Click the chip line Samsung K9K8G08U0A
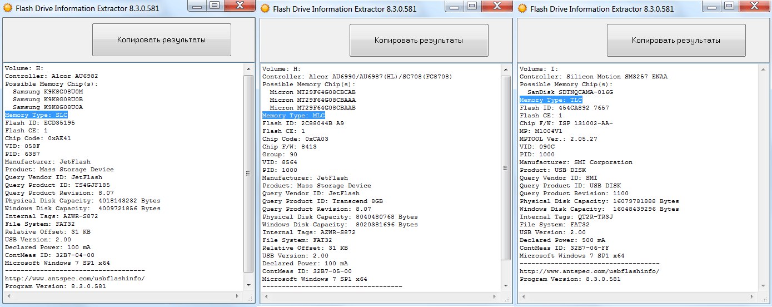The width and height of the screenshot is (772, 307). coord(48,107)
